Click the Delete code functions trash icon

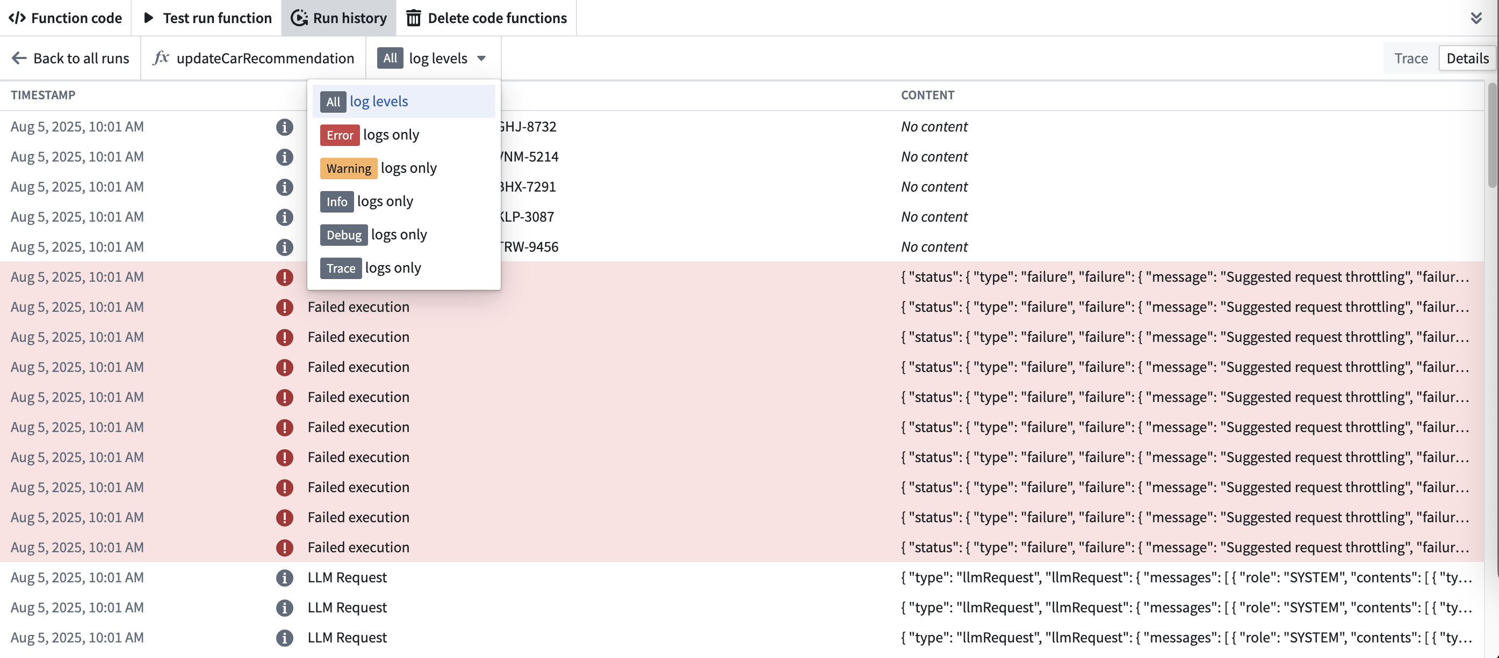point(414,18)
